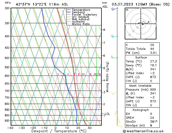172x133 pixels.
Task: Click the cyan wind barb at 400 hPa
Action: tap(114, 36)
